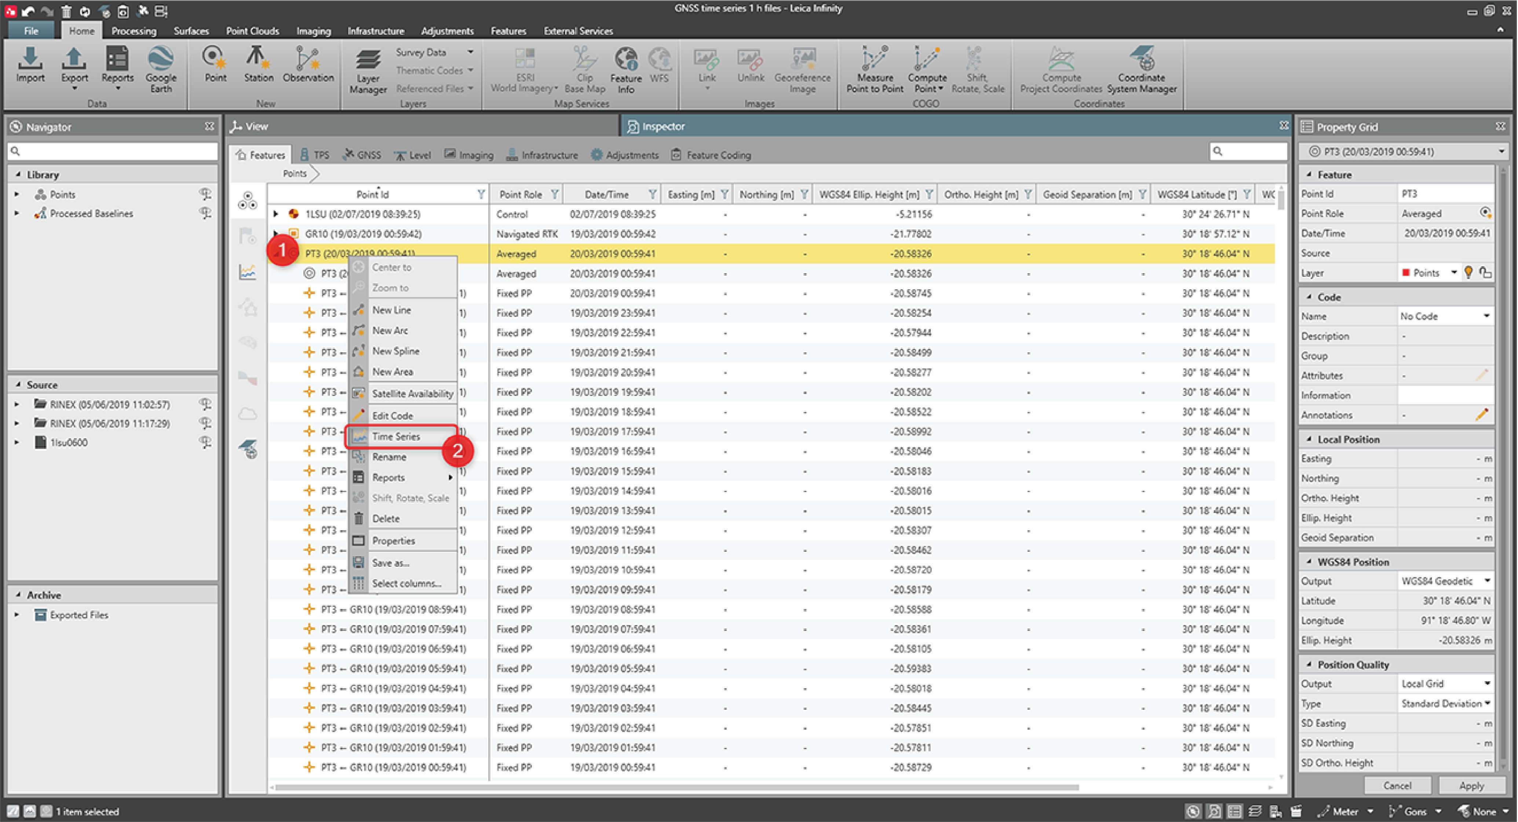The width and height of the screenshot is (1518, 822).
Task: Open the File menu tab
Action: tap(31, 31)
